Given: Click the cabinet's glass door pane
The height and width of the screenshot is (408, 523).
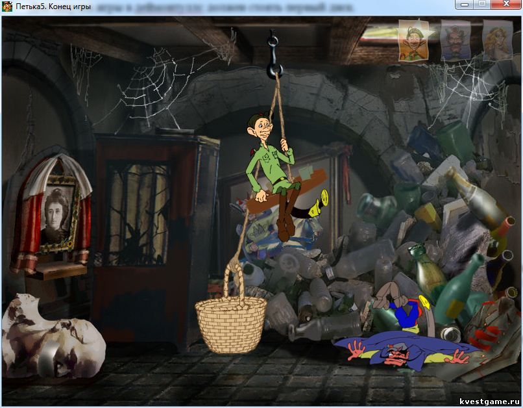Looking at the screenshot, I should coord(138,214).
